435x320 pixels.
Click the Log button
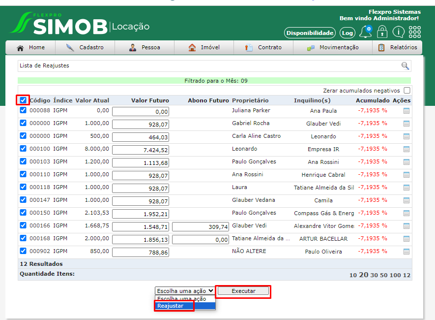pyautogui.click(x=348, y=33)
